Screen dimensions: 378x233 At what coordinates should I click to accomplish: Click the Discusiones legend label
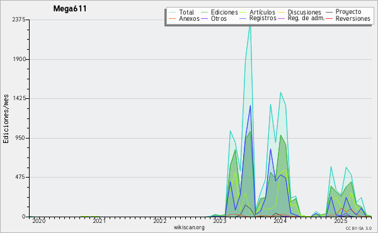(x=304, y=12)
